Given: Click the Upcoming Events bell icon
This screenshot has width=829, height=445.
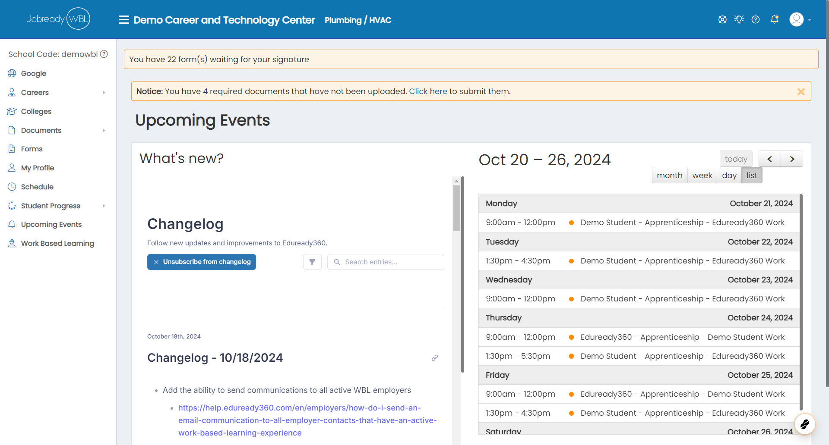Looking at the screenshot, I should click(12, 224).
